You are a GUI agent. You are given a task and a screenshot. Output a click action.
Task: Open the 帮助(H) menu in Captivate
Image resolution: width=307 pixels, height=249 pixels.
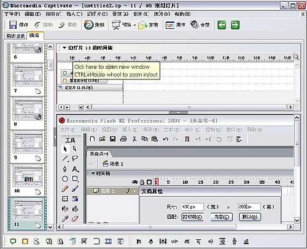182,14
